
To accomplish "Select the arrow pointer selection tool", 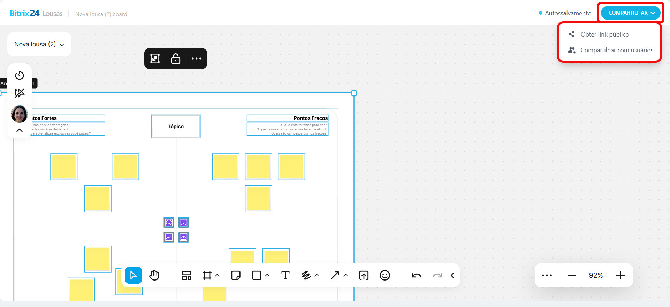I will pyautogui.click(x=133, y=276).
